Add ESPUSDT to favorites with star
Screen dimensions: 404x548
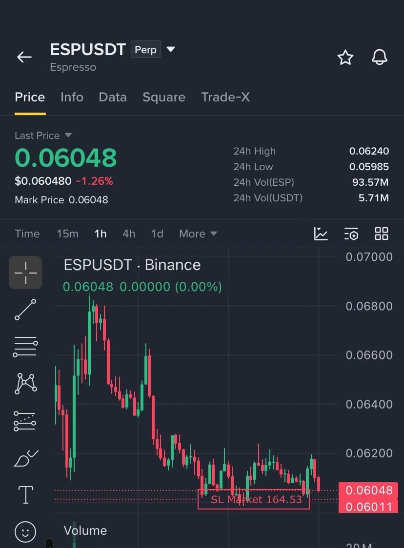coord(345,57)
